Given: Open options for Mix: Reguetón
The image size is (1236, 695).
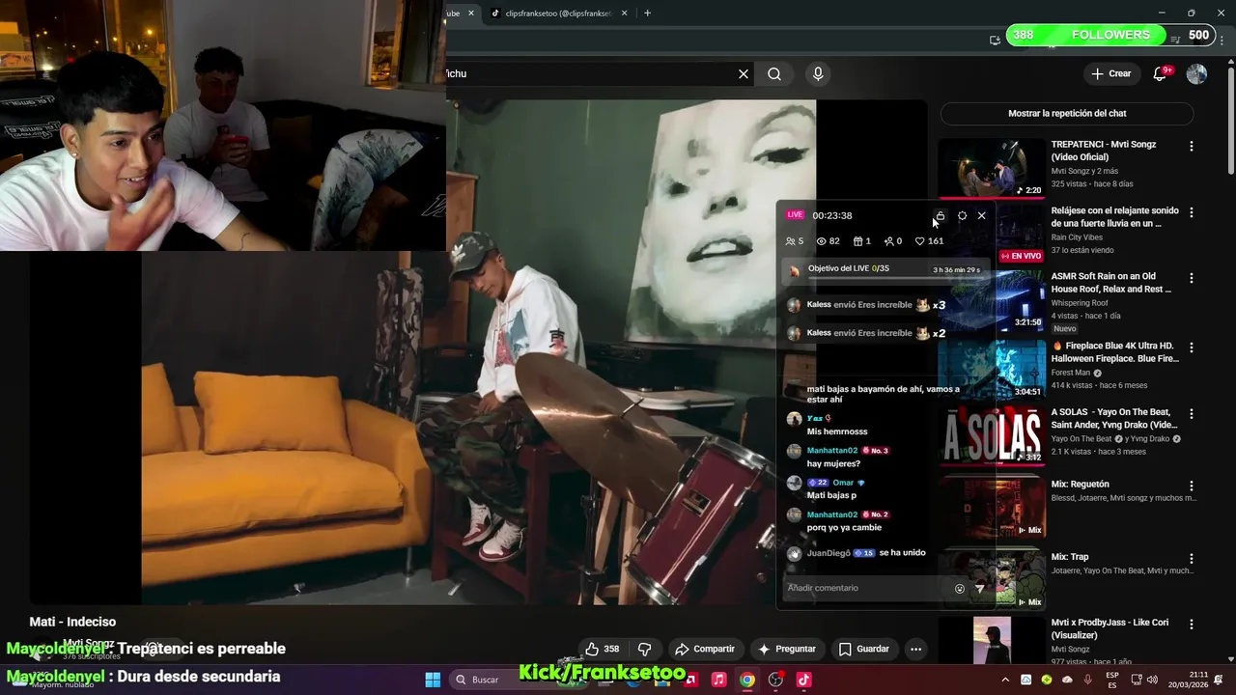Looking at the screenshot, I should tap(1192, 486).
